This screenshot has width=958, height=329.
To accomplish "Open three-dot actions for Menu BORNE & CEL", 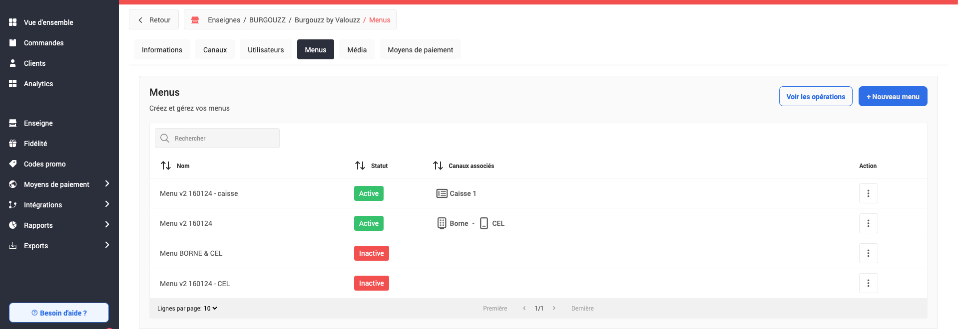I will 868,253.
